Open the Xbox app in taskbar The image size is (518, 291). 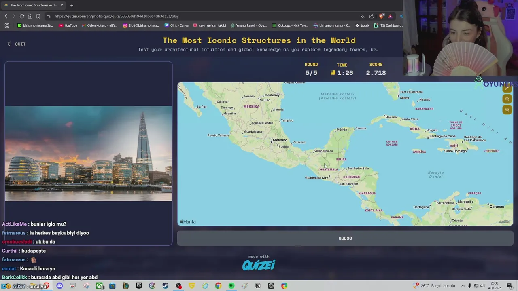coord(99,286)
